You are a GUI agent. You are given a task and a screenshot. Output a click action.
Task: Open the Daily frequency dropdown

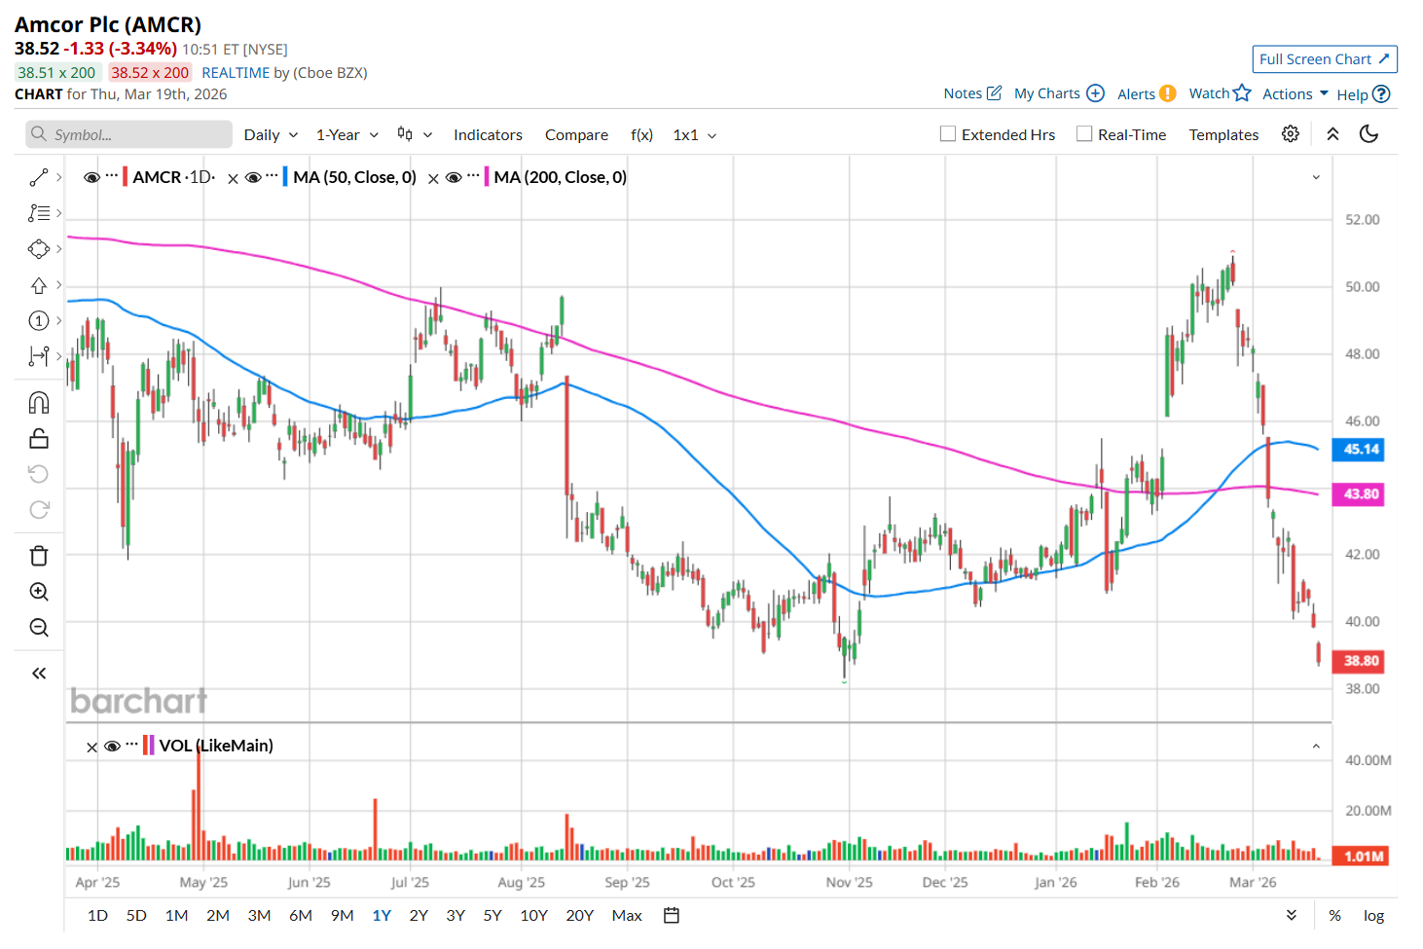coord(271,135)
